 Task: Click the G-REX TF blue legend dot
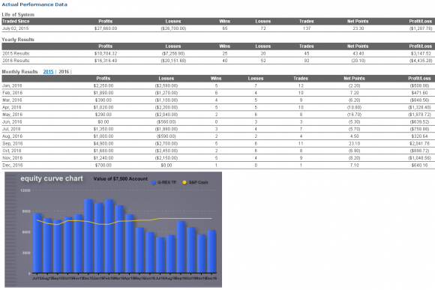[x=154, y=182]
